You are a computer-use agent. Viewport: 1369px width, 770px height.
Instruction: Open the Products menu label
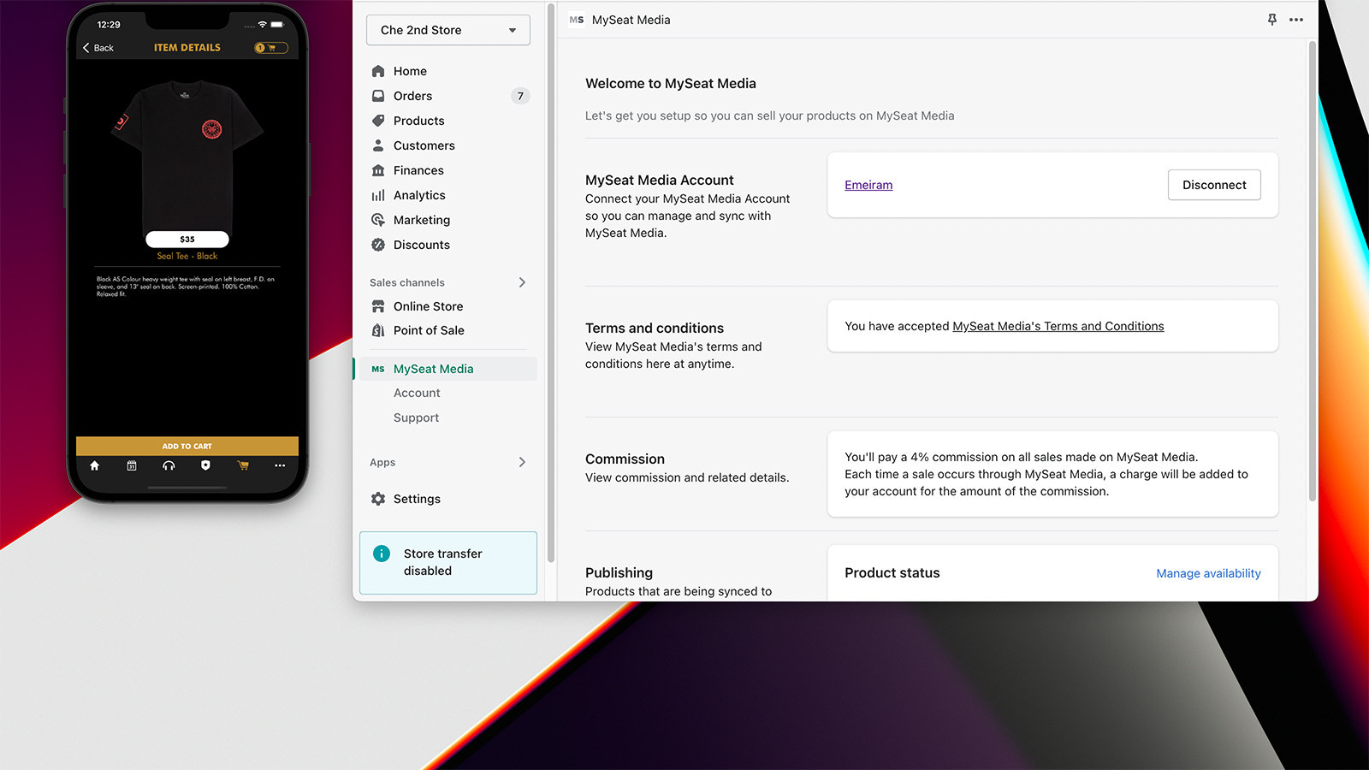(x=419, y=121)
